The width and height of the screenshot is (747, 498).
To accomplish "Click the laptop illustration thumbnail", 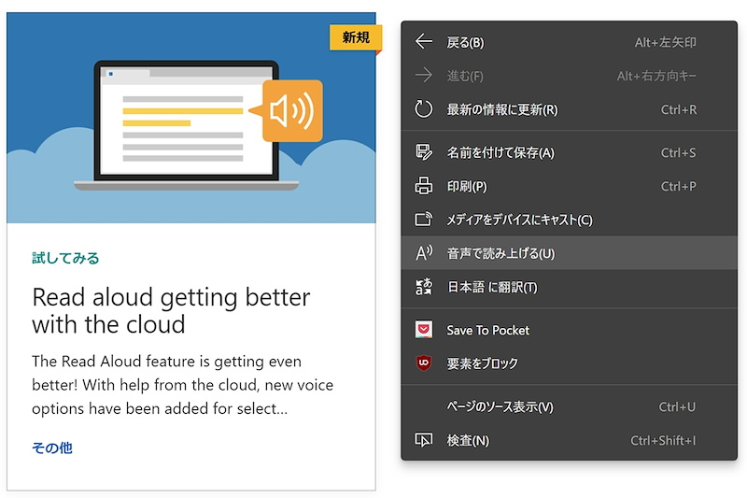I will 191,118.
